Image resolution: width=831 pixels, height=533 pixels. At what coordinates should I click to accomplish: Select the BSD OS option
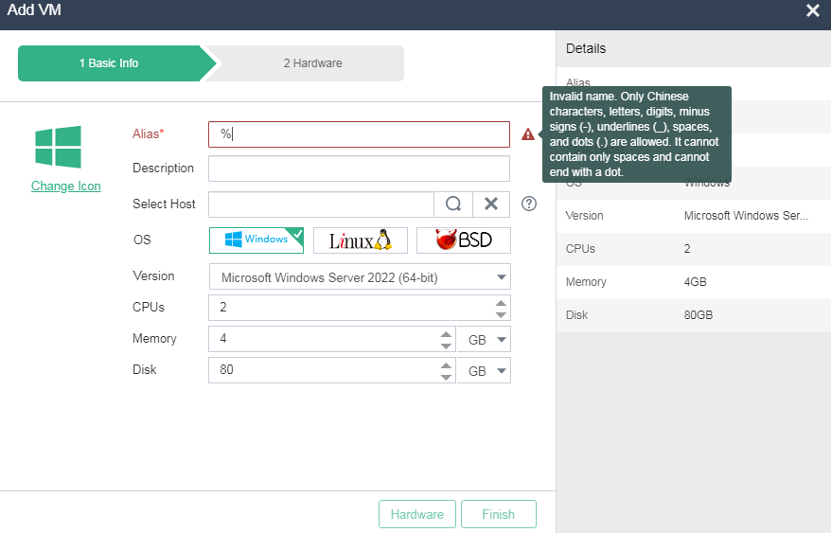click(x=464, y=240)
